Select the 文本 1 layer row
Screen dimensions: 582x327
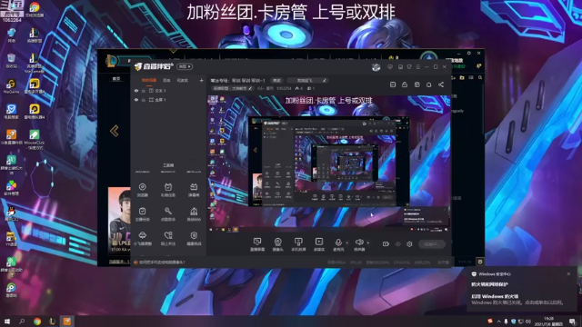[x=169, y=91]
